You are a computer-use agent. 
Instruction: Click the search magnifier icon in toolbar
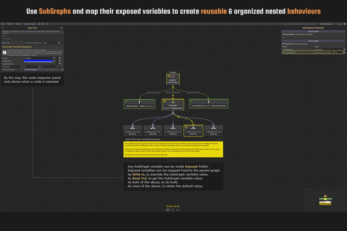43,24
